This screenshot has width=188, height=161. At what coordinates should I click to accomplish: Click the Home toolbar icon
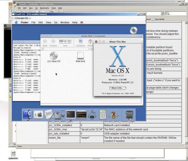(90, 43)
